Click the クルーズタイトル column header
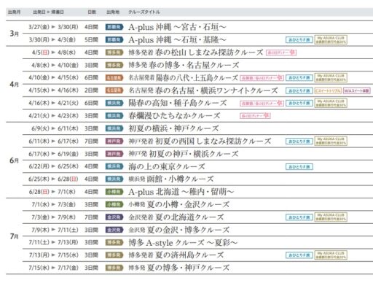The height and width of the screenshot is (283, 373). 144,12
